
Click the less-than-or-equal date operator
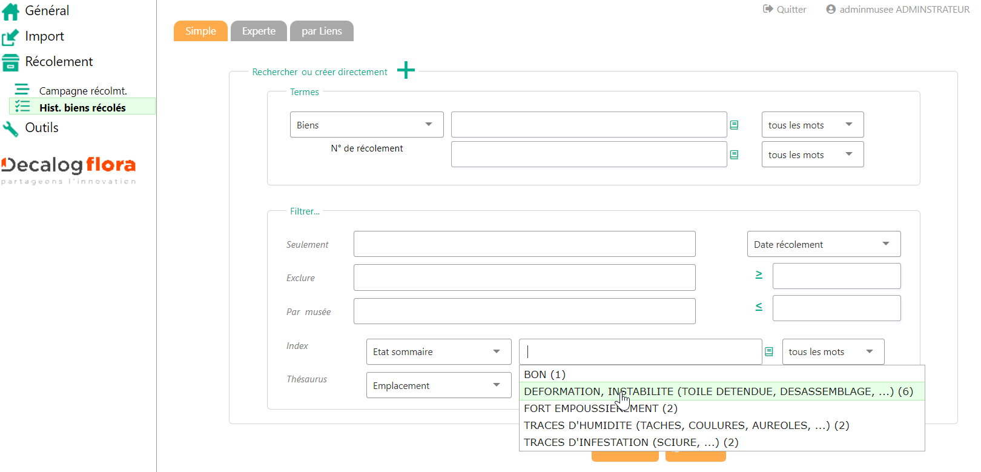(x=759, y=307)
